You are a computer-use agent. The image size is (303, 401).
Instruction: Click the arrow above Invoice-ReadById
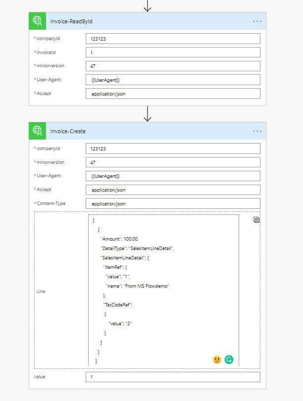tap(148, 6)
